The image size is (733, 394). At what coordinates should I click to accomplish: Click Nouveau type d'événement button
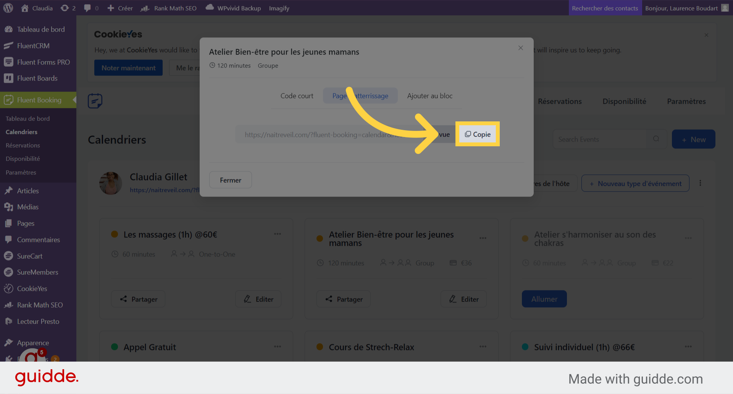tap(635, 183)
